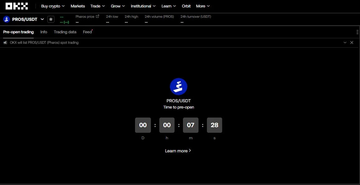Click the minutes countdown showing 07

tap(190, 125)
